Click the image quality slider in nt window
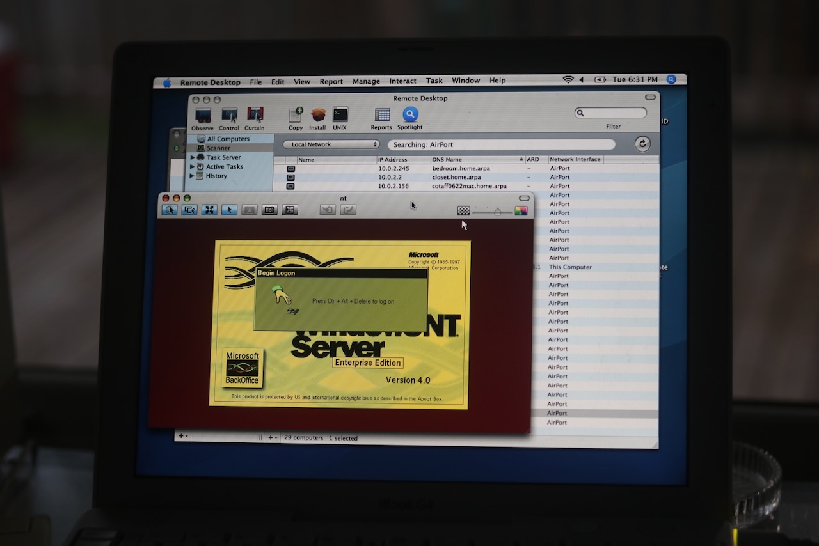819x546 pixels. 493,211
